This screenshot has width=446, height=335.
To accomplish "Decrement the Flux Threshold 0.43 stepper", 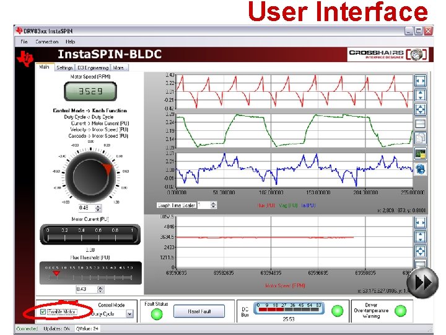I will pyautogui.click(x=100, y=291).
